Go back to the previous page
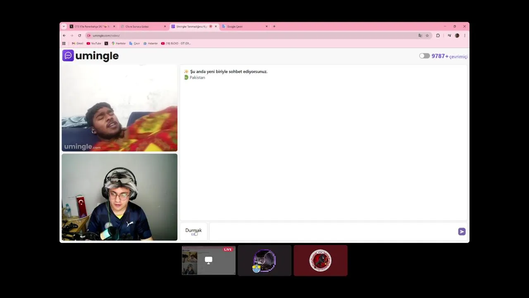Image resolution: width=529 pixels, height=298 pixels. 64,36
